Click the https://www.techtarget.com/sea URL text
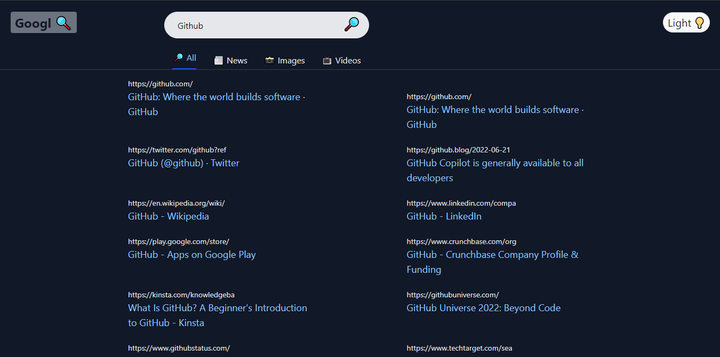Viewport: 720px width, 357px height. [x=460, y=348]
